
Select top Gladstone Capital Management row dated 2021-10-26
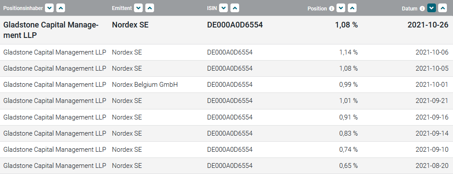tap(226, 30)
